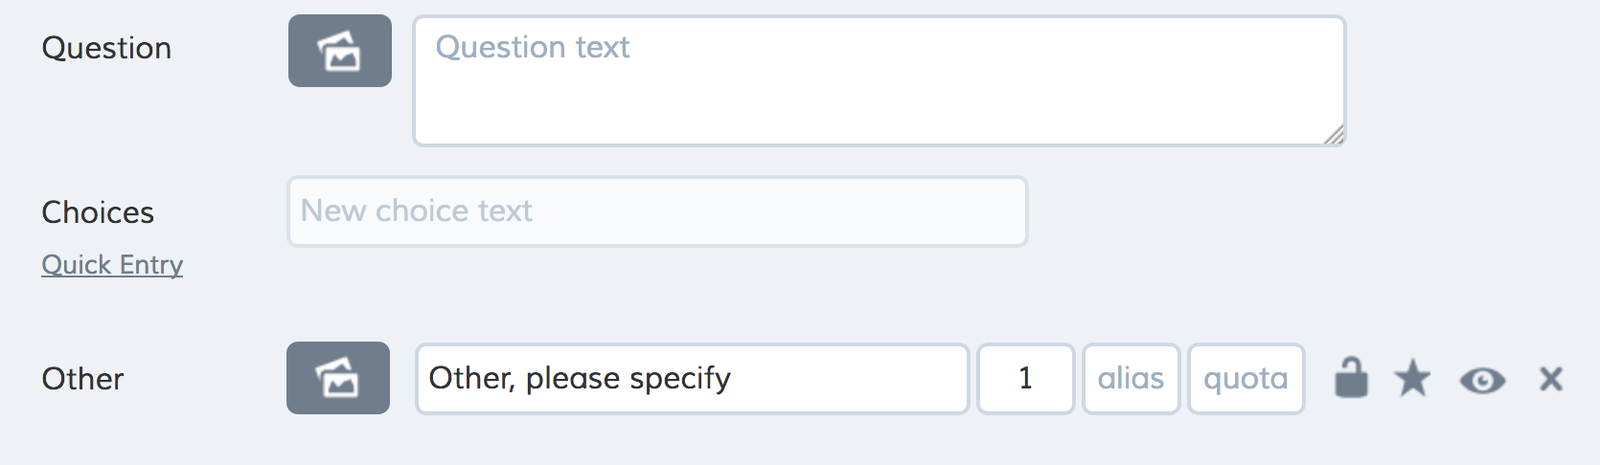Click the image upload button beside Question
The height and width of the screenshot is (465, 1600).
(x=339, y=51)
